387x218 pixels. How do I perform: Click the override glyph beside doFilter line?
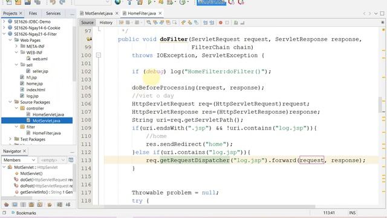point(89,39)
